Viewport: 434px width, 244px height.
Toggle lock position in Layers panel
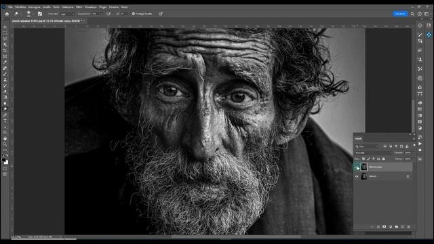click(x=374, y=159)
